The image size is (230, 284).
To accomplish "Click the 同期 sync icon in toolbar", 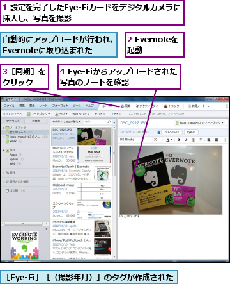I will click(122, 106).
